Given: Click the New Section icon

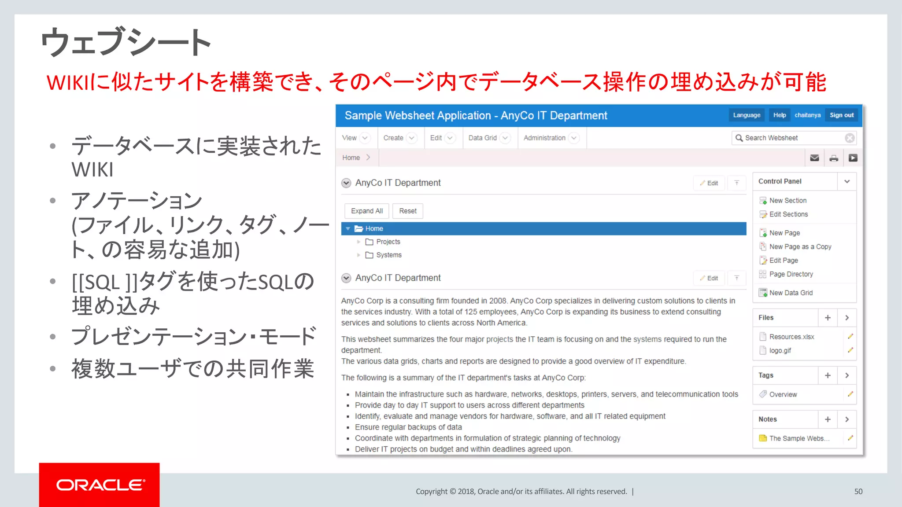Looking at the screenshot, I should point(763,201).
